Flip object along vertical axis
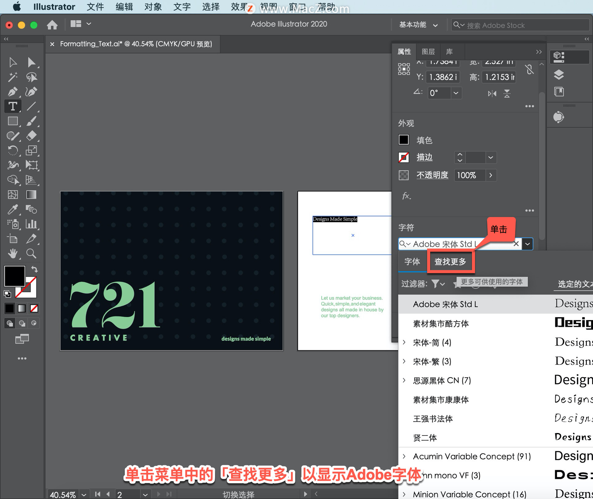The width and height of the screenshot is (593, 499). [507, 93]
